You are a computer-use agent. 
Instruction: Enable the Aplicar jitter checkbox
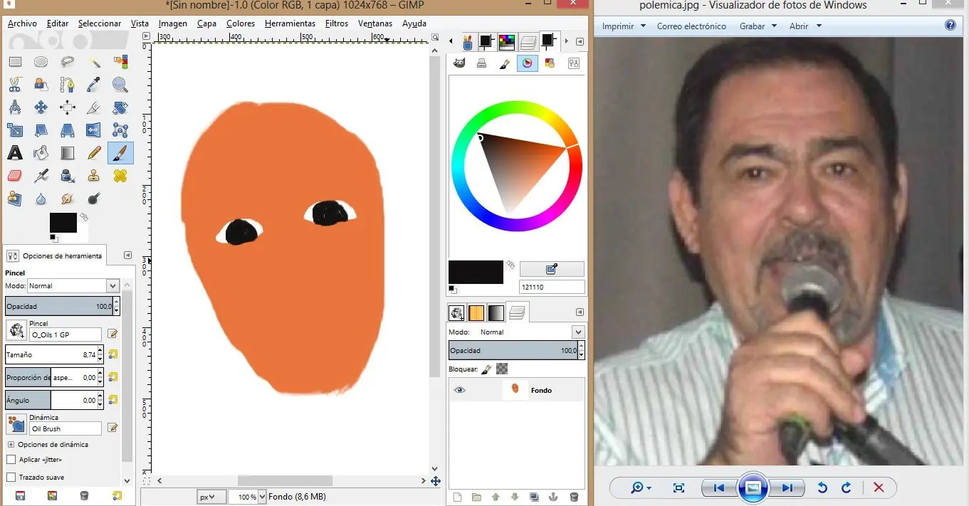pyautogui.click(x=11, y=460)
